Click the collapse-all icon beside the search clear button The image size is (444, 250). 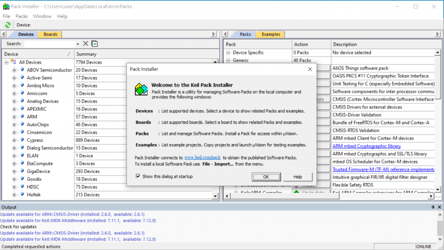[x=95, y=44]
